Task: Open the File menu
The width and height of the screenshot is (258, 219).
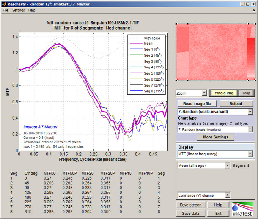Action: (5, 10)
